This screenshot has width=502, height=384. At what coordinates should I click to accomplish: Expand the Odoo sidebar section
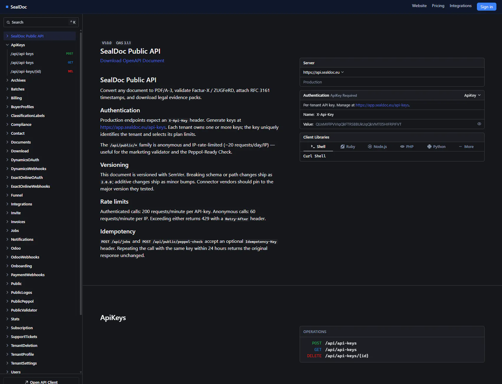(40, 248)
